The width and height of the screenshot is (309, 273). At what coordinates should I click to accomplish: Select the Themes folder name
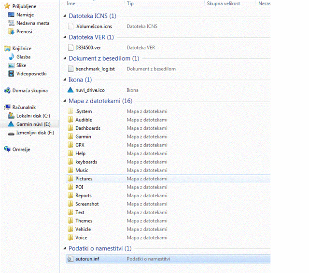pos(84,221)
